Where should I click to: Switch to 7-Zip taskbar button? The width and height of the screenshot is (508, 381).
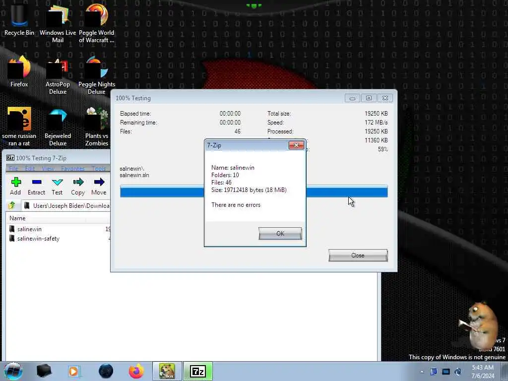(198, 371)
